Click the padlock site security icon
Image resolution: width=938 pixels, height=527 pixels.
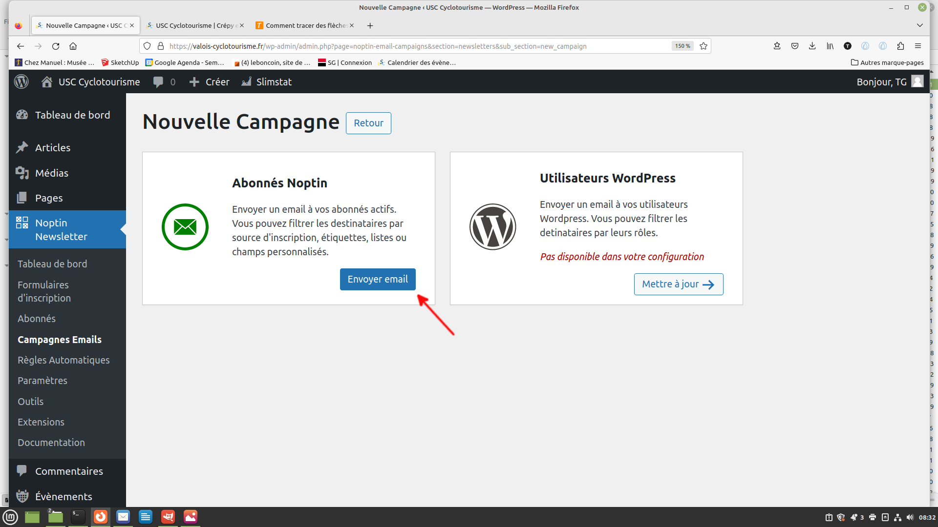pos(160,46)
